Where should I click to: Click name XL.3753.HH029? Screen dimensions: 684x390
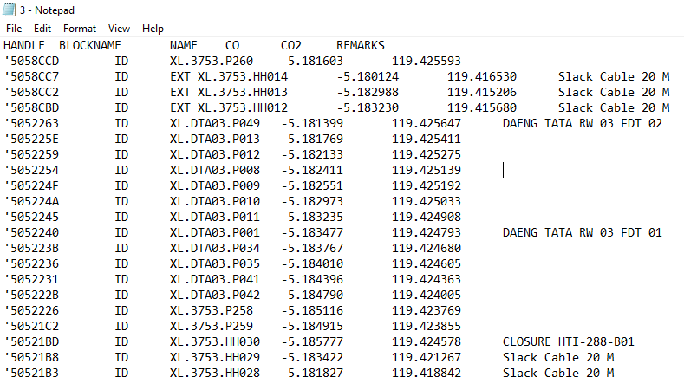(215, 357)
